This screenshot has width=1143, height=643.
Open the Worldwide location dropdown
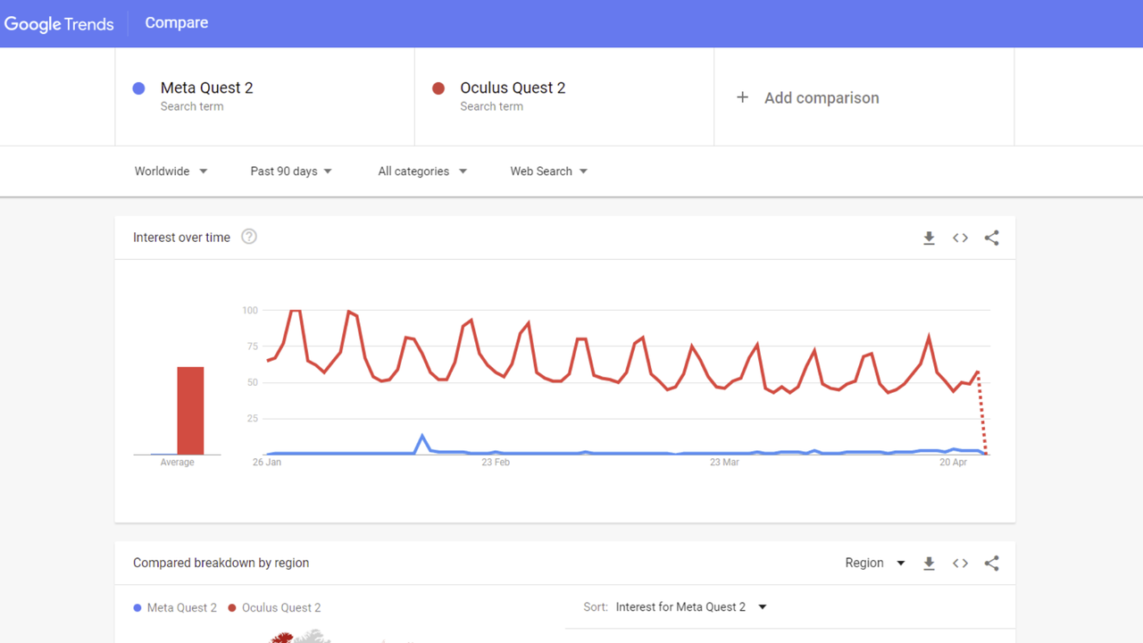(x=171, y=171)
